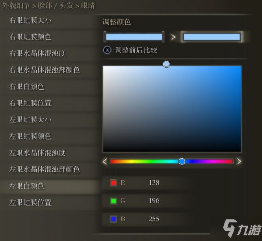This screenshot has width=262, height=241.
Task: Click the hue slider handle
Action: coord(182,161)
